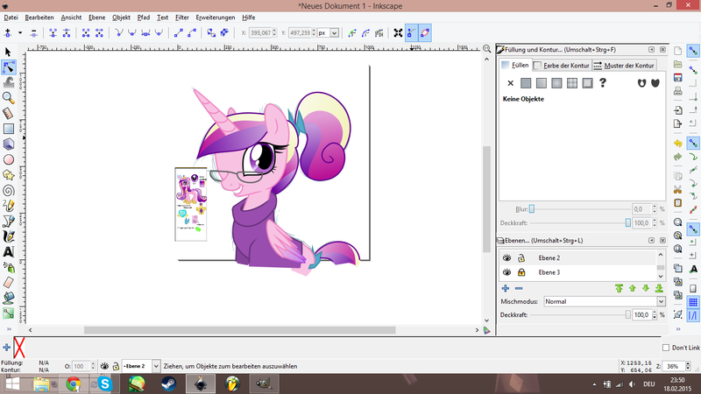Switch to Muster der Kontur tab

coord(624,66)
